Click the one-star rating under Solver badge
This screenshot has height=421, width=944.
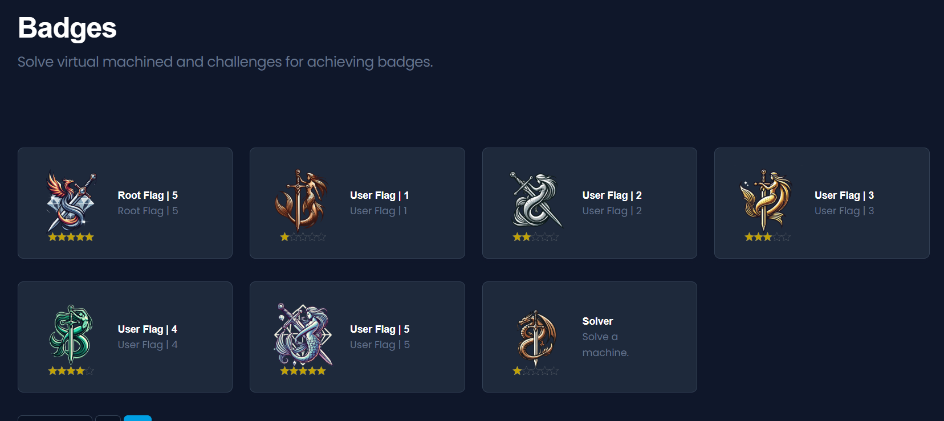click(x=535, y=371)
